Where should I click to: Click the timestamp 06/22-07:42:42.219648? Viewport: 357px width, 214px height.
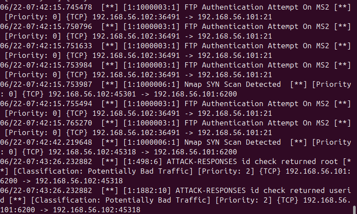pos(46,143)
